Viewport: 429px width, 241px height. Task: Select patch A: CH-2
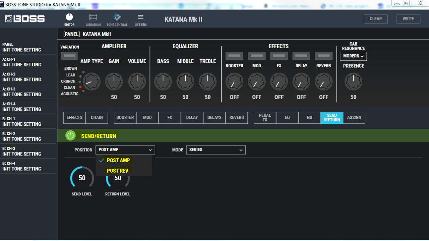click(x=28, y=77)
